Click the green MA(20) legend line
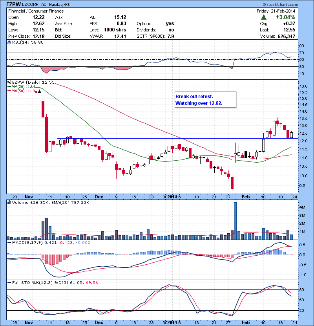Viewport: 314px width, 326px height. tap(9, 87)
